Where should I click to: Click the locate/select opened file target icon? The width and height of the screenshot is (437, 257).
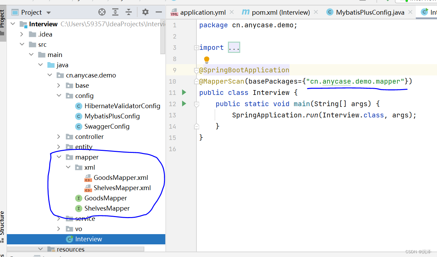[102, 12]
